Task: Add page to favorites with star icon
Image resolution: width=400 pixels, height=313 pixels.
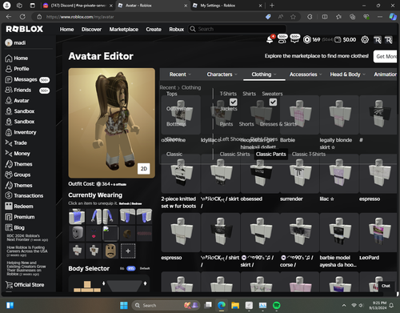Action: pos(293,17)
